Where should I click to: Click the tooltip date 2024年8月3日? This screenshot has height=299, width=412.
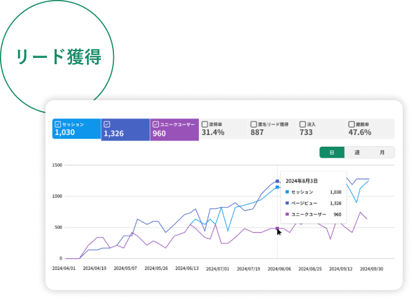301,181
